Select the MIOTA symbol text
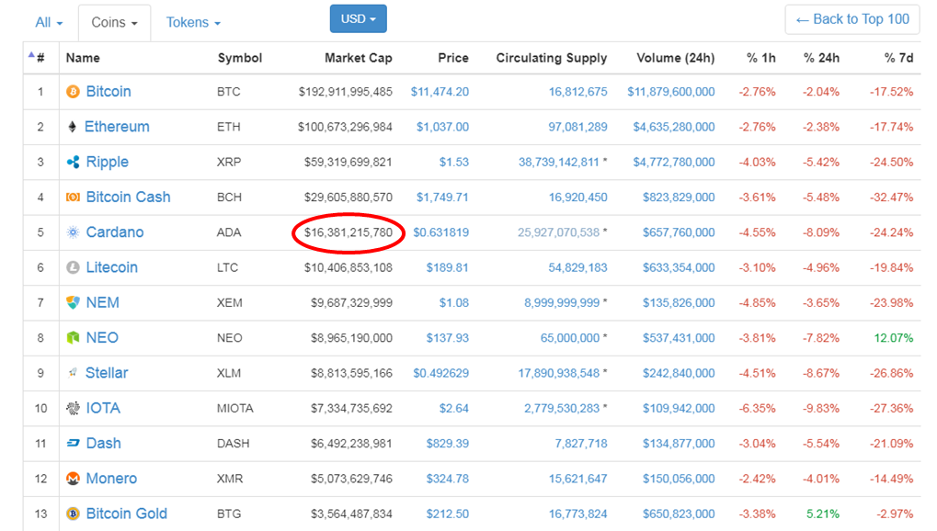 pos(234,408)
